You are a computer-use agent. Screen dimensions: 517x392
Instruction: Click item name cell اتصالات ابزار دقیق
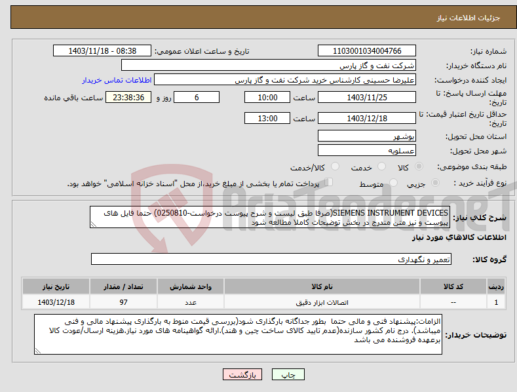[322, 302]
